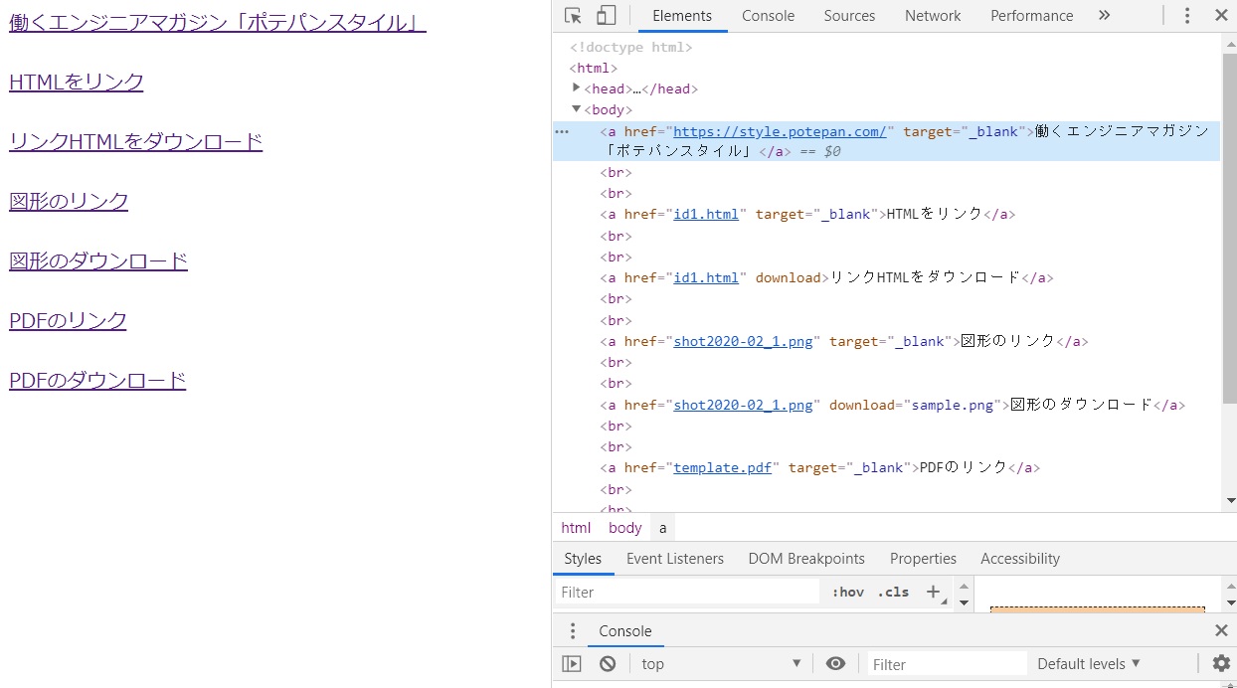Toggle the .cls element classes panel
This screenshot has height=688, width=1237.
pos(894,592)
